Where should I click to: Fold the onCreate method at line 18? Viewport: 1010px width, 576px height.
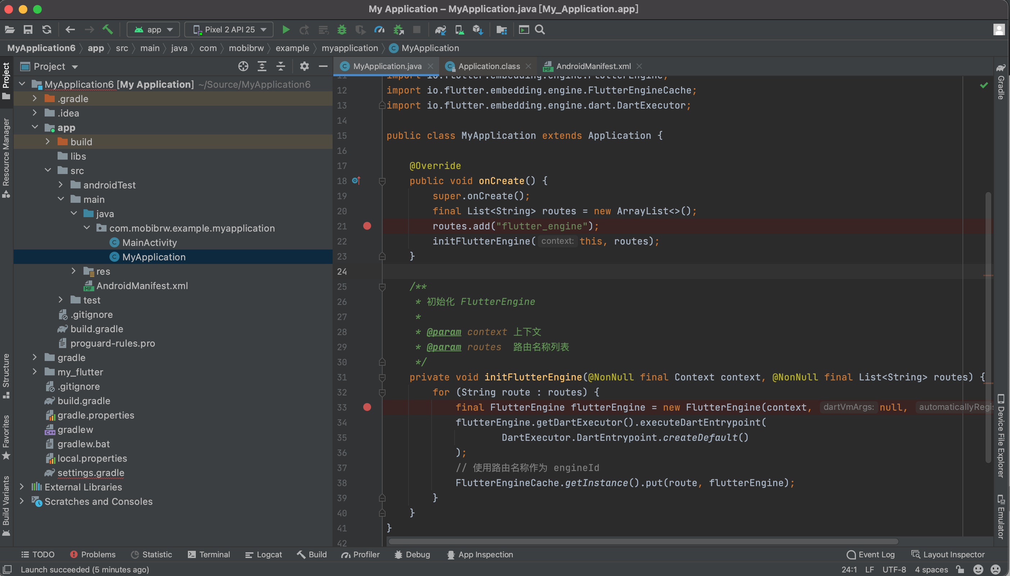click(x=382, y=181)
